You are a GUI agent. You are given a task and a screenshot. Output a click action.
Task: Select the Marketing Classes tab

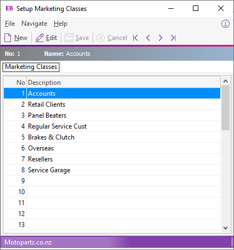point(31,67)
